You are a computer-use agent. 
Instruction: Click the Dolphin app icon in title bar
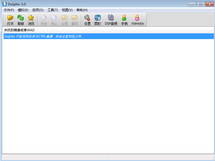point(5,4)
